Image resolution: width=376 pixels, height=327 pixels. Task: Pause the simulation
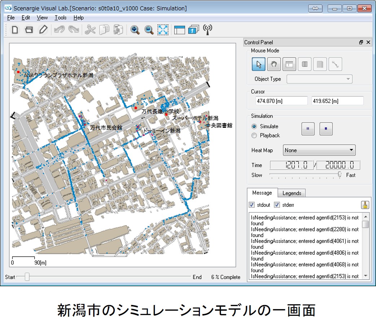click(308, 129)
